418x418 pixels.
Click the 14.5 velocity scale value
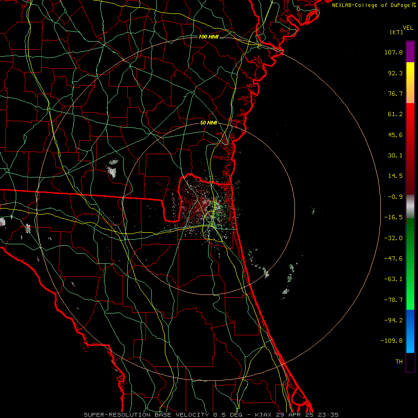tap(395, 176)
